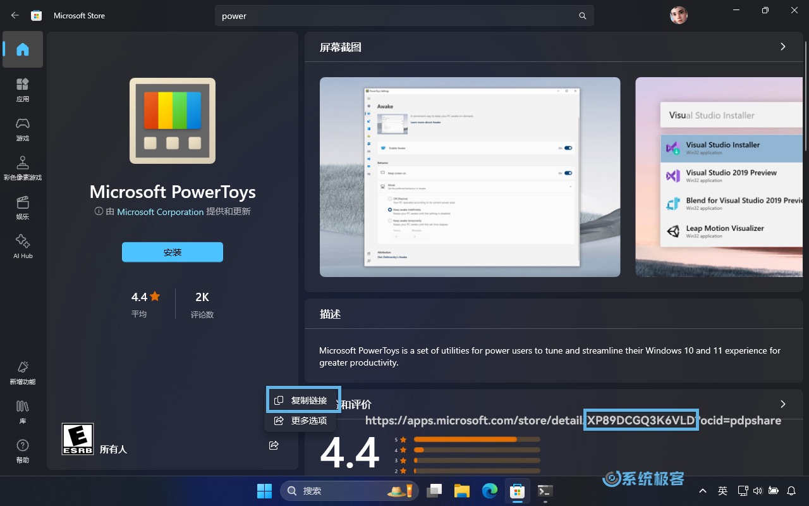Open AI Hub in sidebar
809x506 pixels.
pos(23,247)
